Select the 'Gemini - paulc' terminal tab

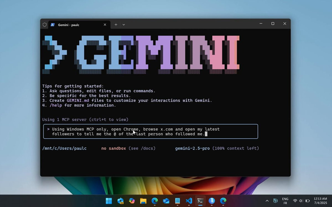click(x=79, y=25)
